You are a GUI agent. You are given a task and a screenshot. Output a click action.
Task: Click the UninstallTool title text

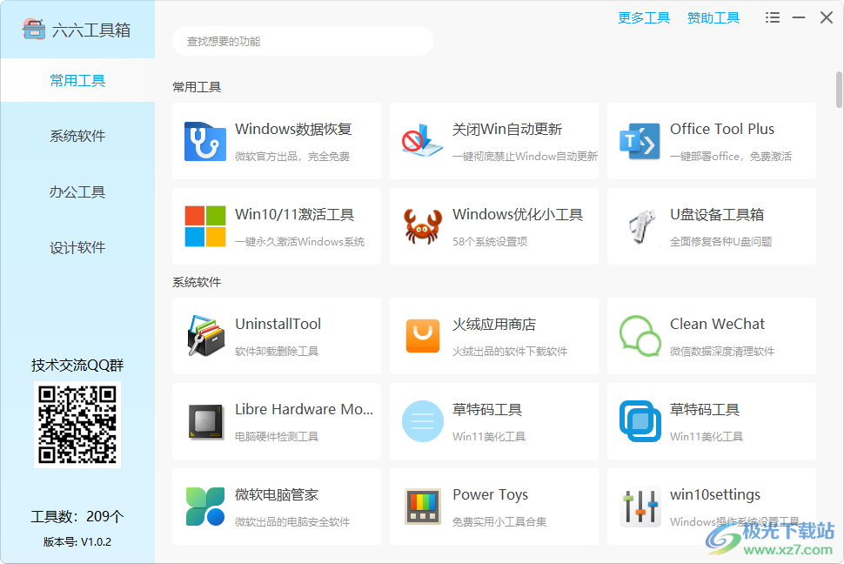[278, 324]
